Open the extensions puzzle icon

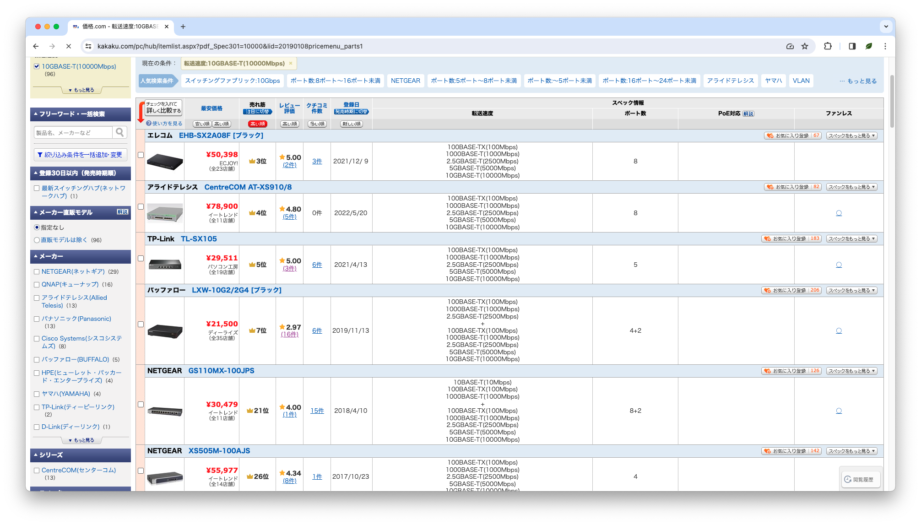click(x=828, y=46)
